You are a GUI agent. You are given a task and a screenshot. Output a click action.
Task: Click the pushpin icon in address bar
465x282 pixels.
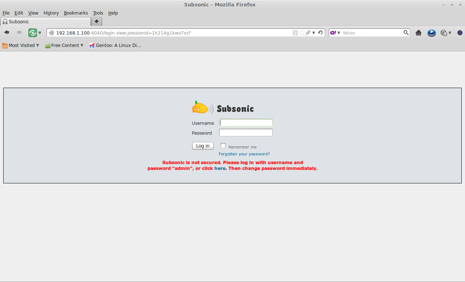(308, 33)
